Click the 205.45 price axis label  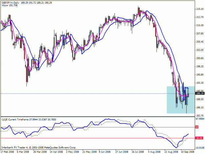point(200,42)
